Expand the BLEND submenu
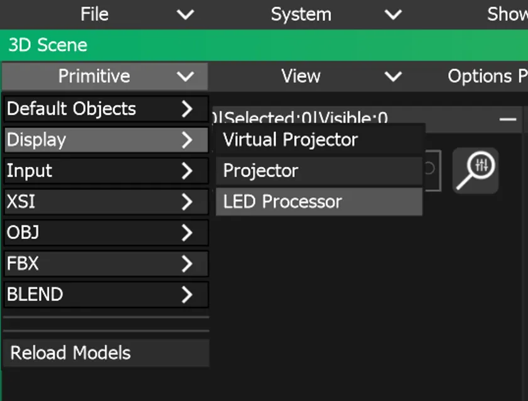This screenshot has height=401, width=528. [106, 295]
